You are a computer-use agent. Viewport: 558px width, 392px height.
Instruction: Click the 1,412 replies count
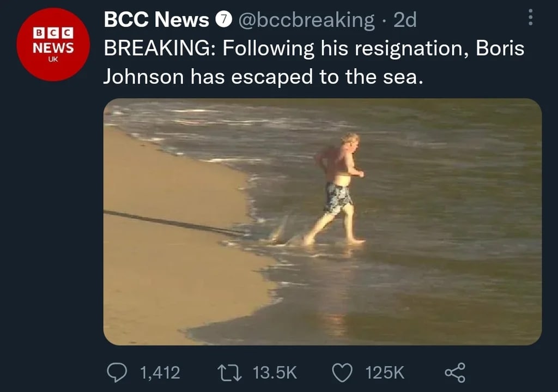pyautogui.click(x=160, y=372)
